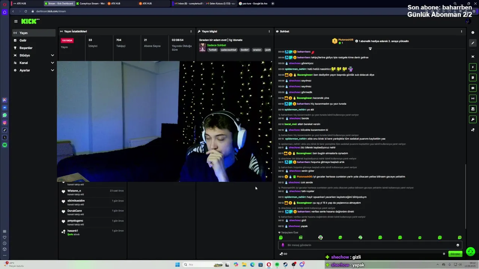Insert the first green emote in emote row

click(281, 237)
